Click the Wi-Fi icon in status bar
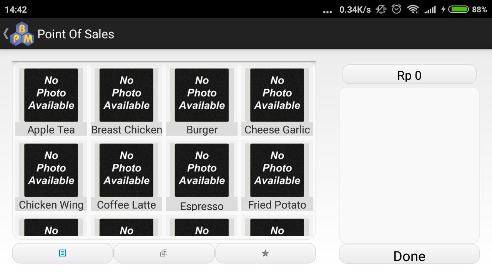The height and width of the screenshot is (276, 492). (413, 9)
